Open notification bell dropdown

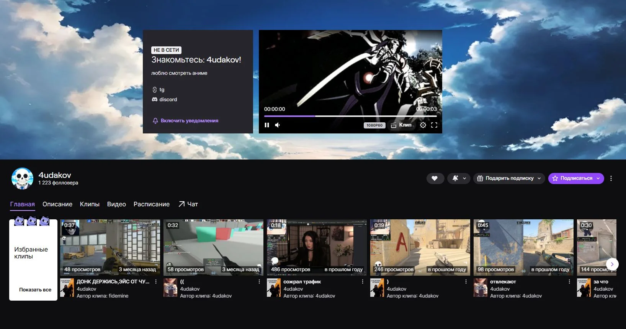459,178
